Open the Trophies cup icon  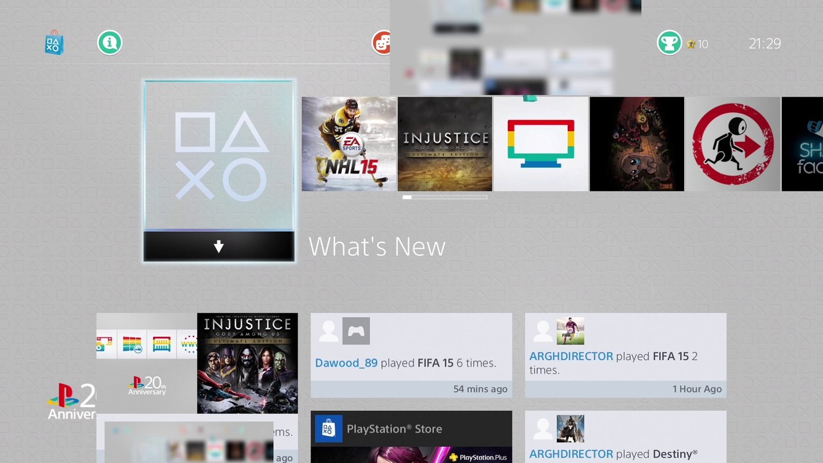tap(669, 43)
